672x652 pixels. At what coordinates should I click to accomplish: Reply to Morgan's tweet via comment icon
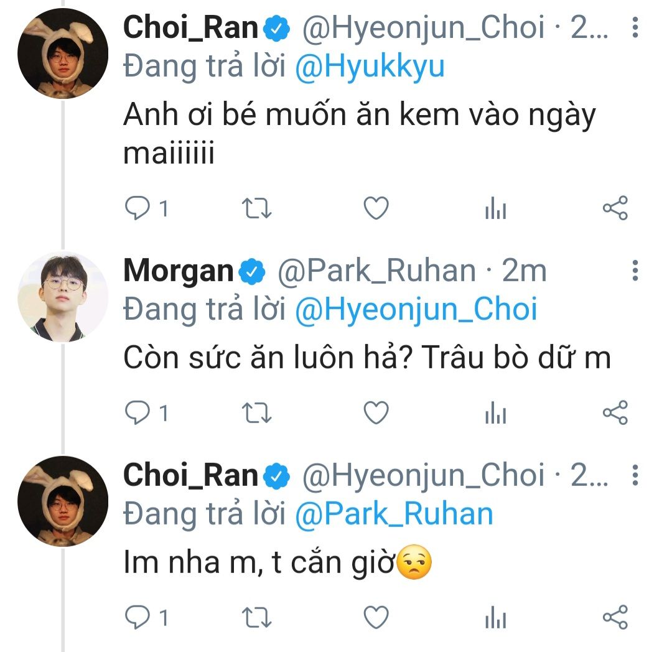(x=136, y=413)
